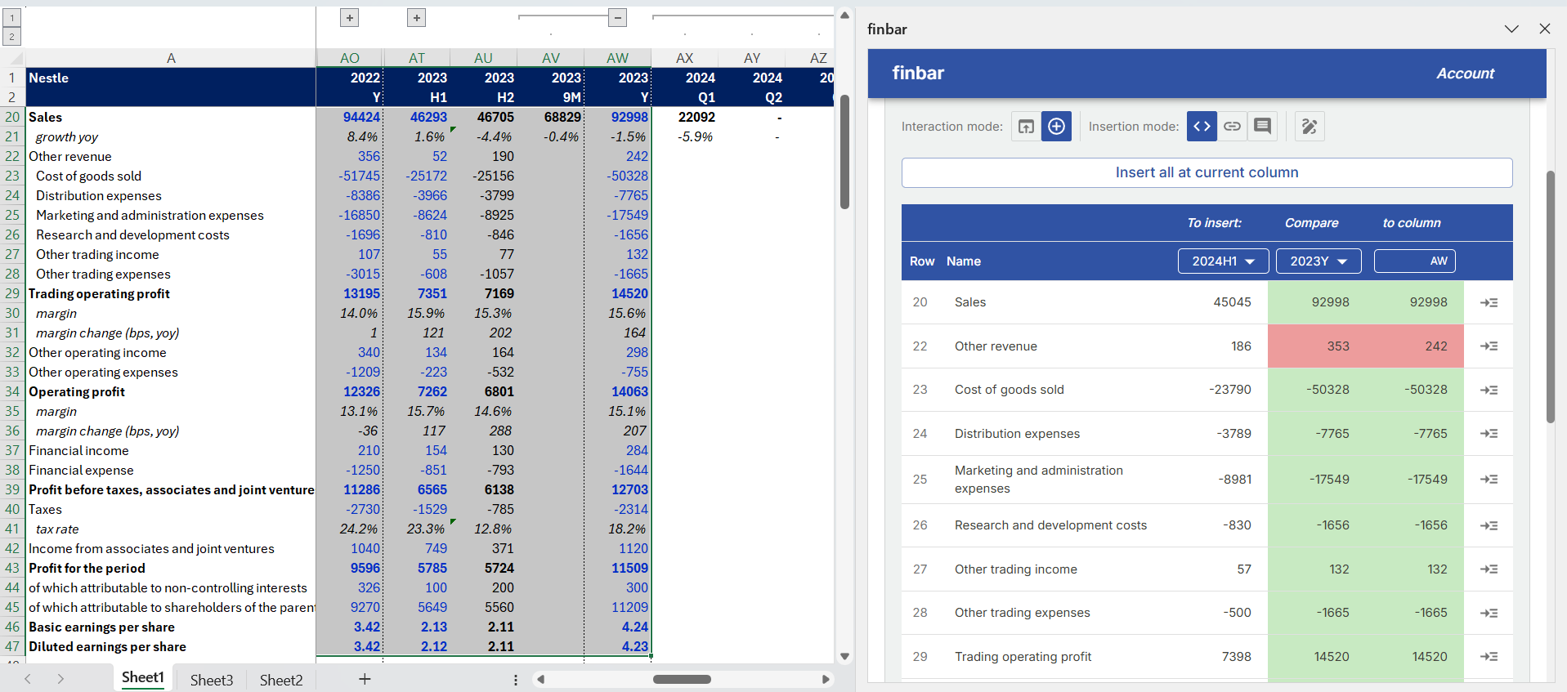Screen dimensions: 1567x692
Task: Select column A header
Action: (171, 58)
